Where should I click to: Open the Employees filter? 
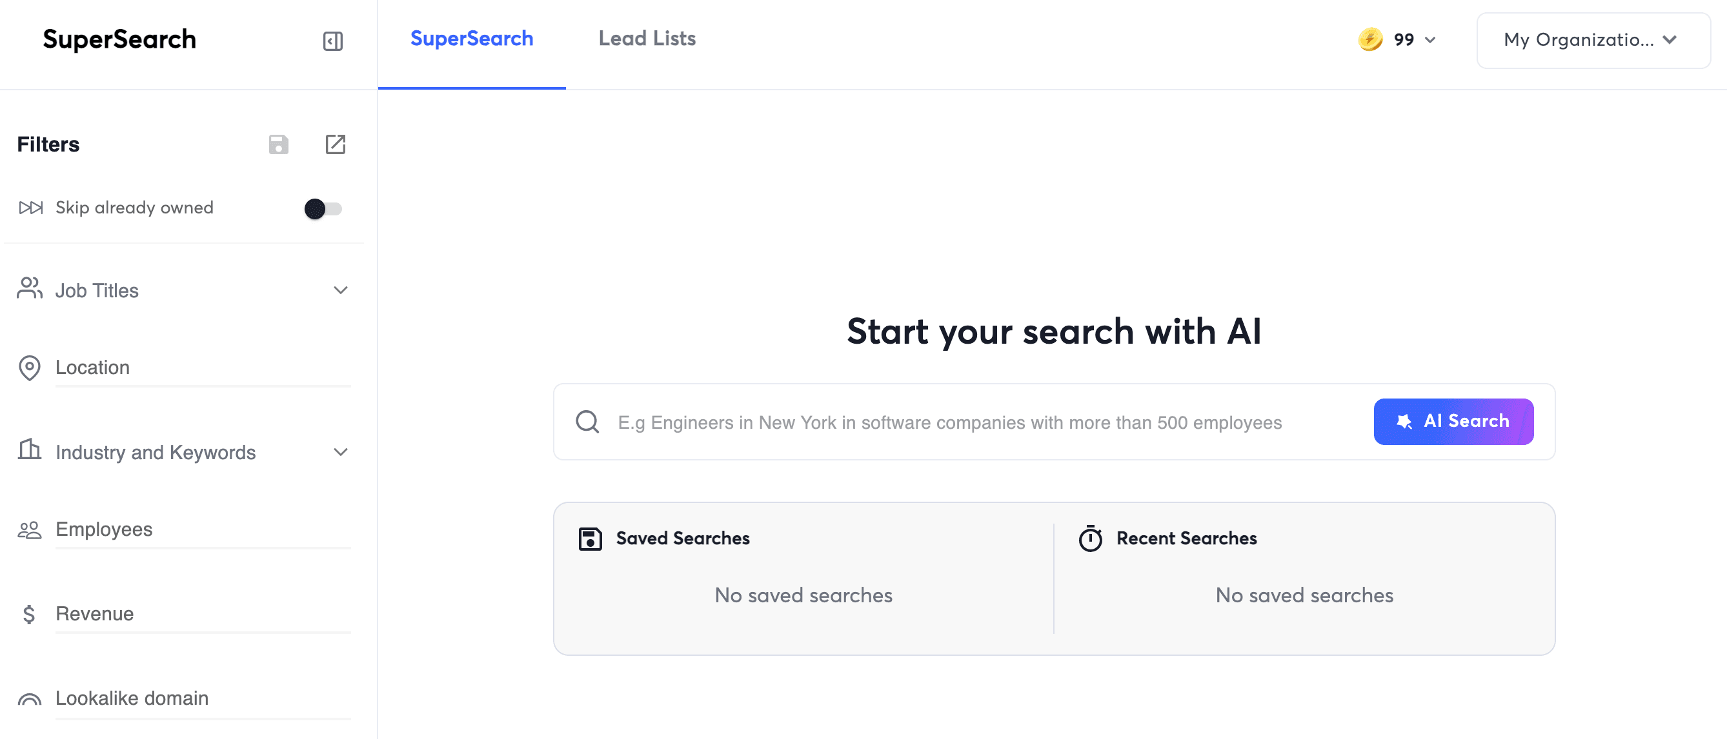(104, 529)
